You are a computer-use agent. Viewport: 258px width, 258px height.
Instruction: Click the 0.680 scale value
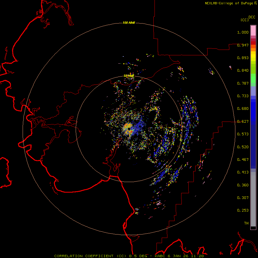(x=243, y=109)
